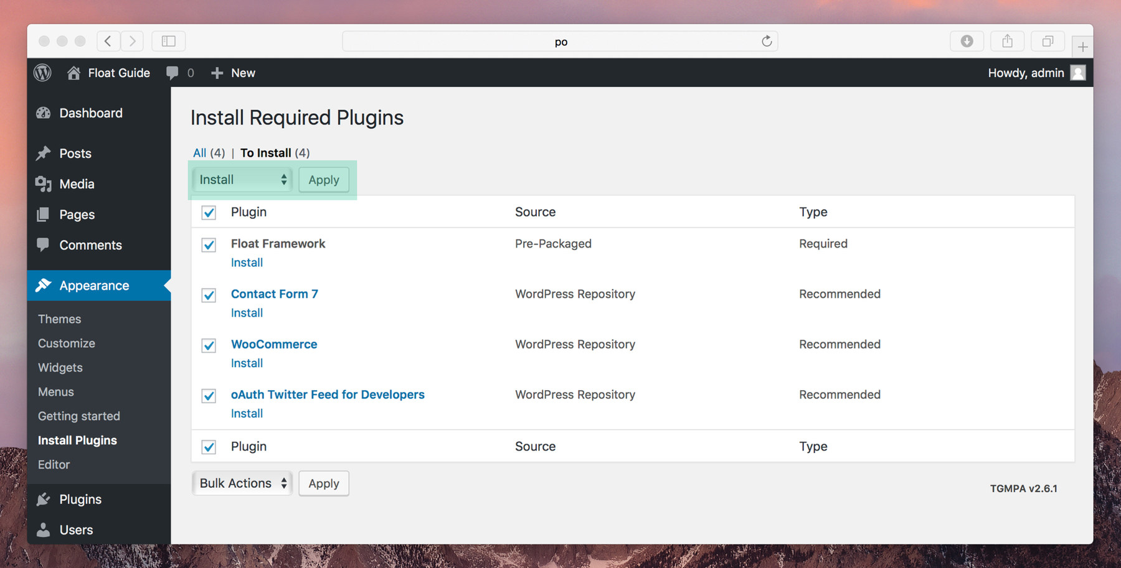Open Install Plugins submenu item
Image resolution: width=1121 pixels, height=568 pixels.
click(77, 440)
